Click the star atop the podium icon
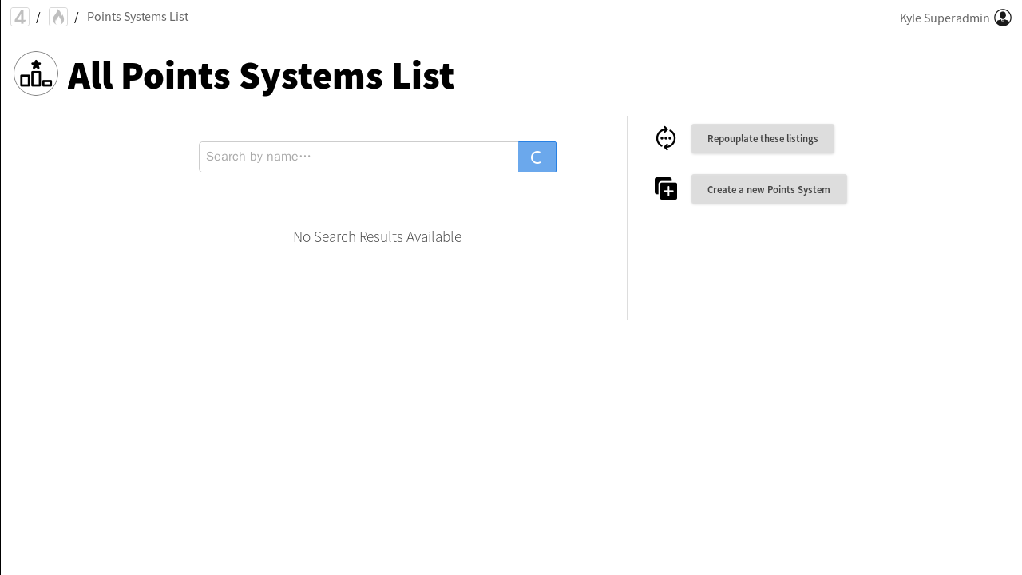 coord(36,65)
